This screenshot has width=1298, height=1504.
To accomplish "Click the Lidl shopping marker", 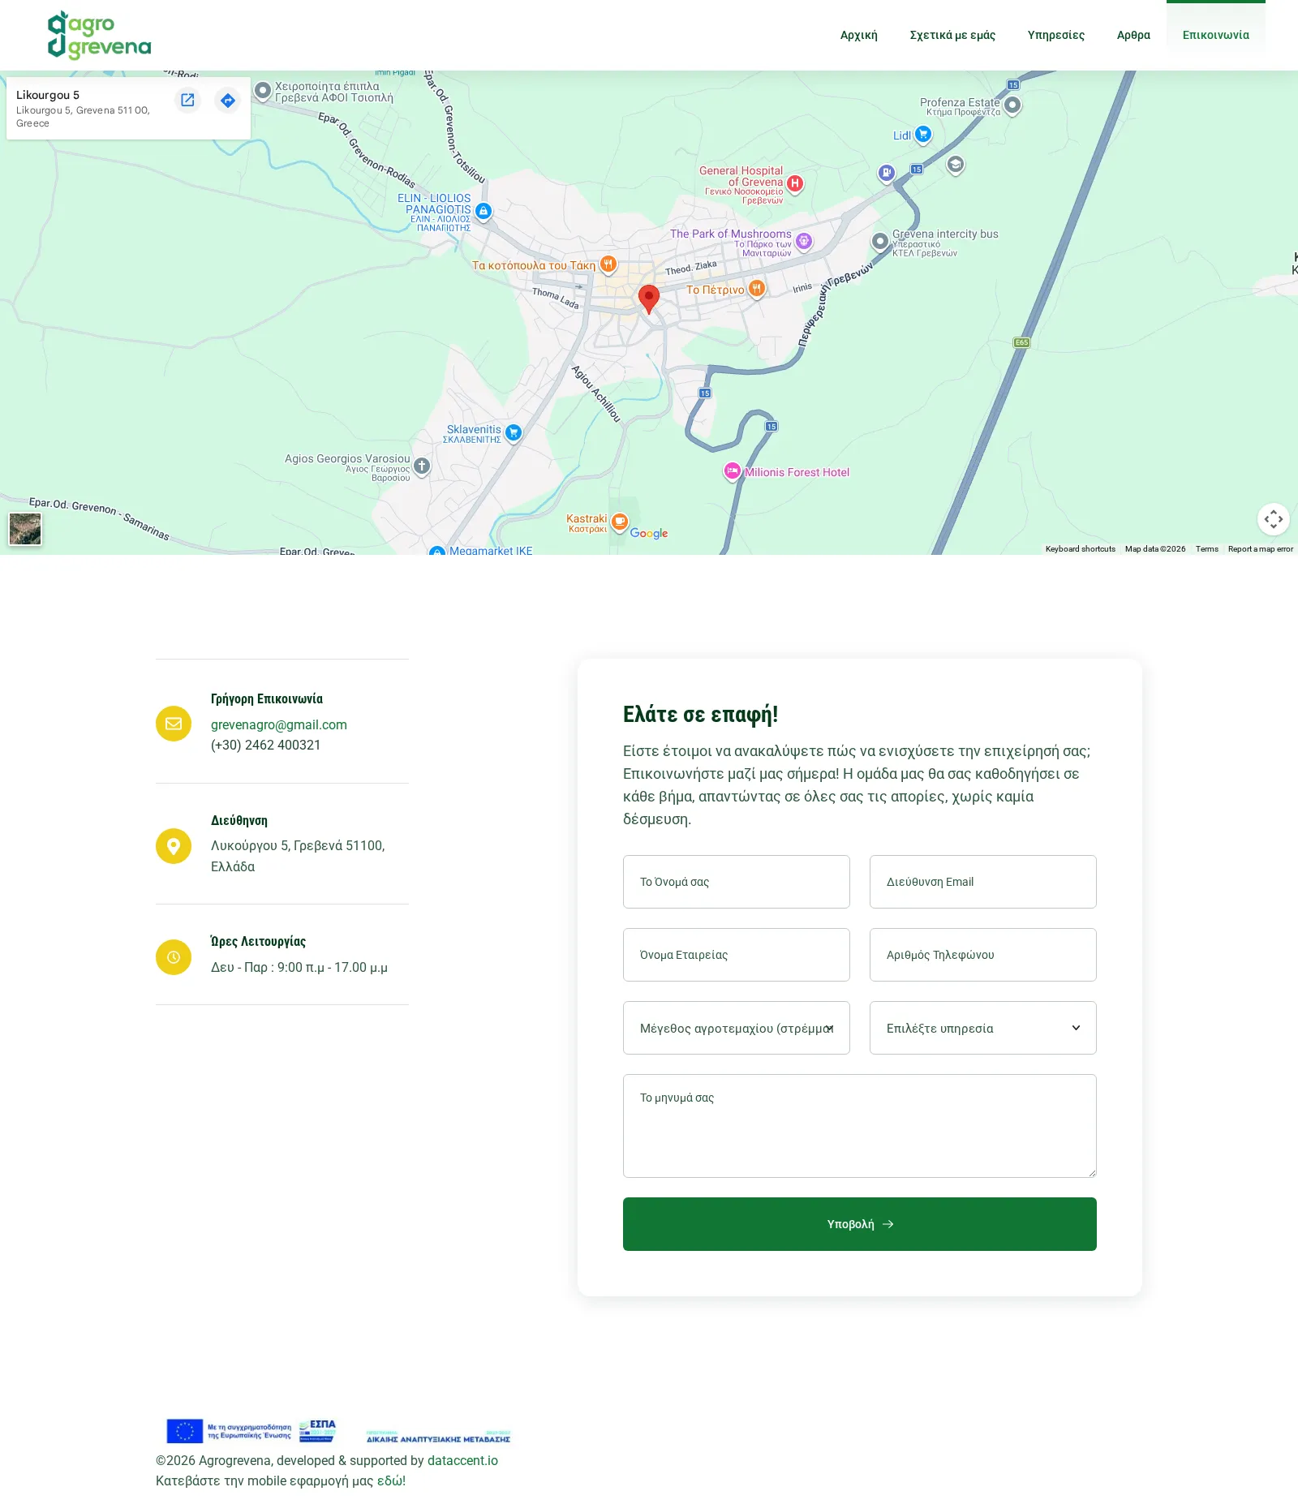I will pyautogui.click(x=923, y=135).
